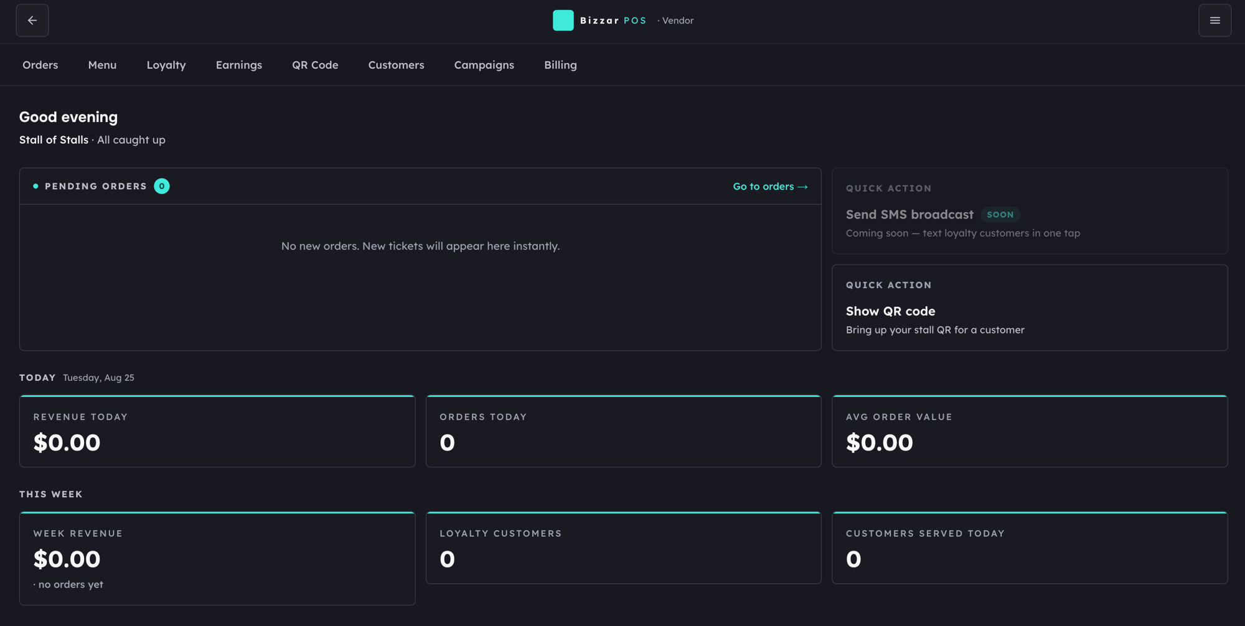This screenshot has width=1245, height=626.
Task: Open the Earnings tab
Action: click(239, 65)
